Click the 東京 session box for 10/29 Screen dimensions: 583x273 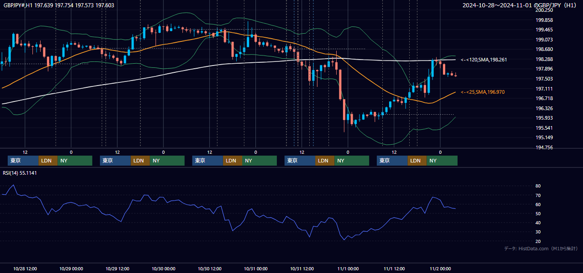[x=115, y=161]
